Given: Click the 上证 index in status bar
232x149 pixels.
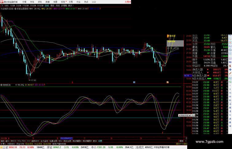Looking at the screenshot, I should (5, 147).
